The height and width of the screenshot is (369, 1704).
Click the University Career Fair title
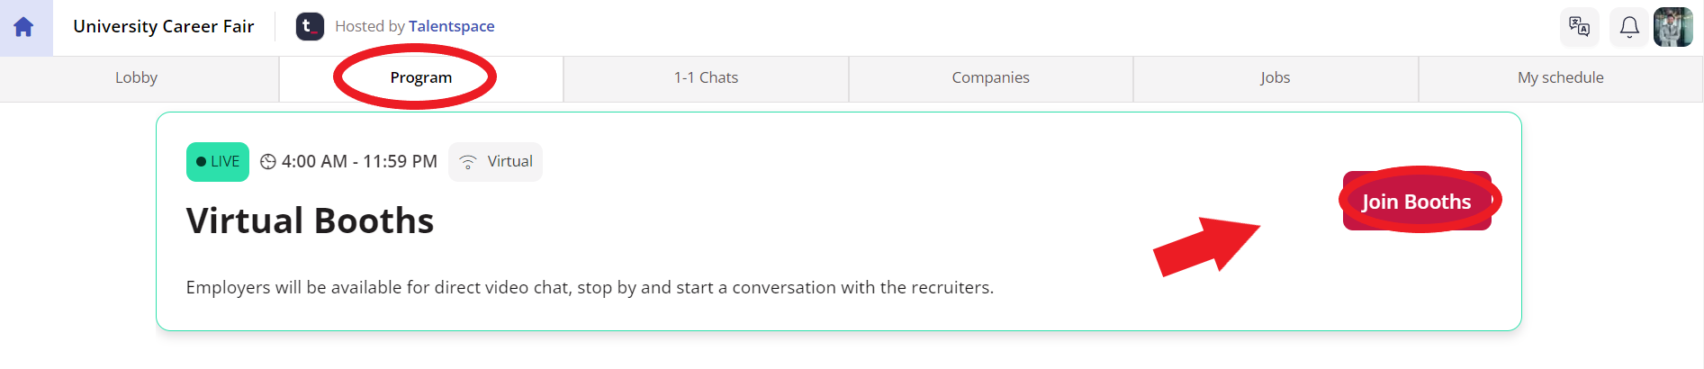(164, 26)
